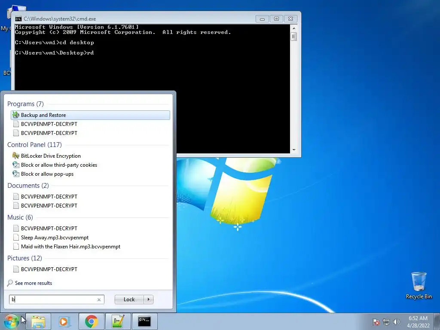Click the Control Panel (117) header
The height and width of the screenshot is (330, 440).
click(34, 144)
